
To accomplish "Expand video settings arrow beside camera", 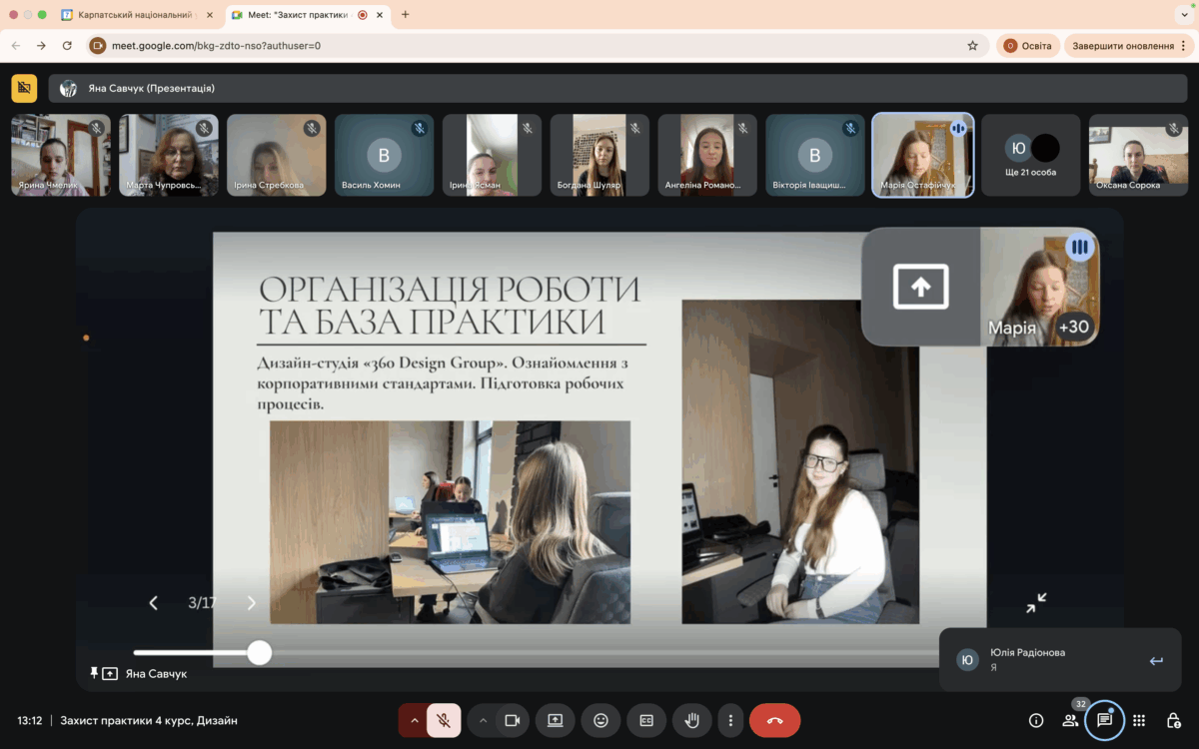I will 483,720.
